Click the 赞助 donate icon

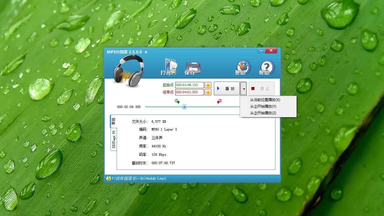(243, 67)
